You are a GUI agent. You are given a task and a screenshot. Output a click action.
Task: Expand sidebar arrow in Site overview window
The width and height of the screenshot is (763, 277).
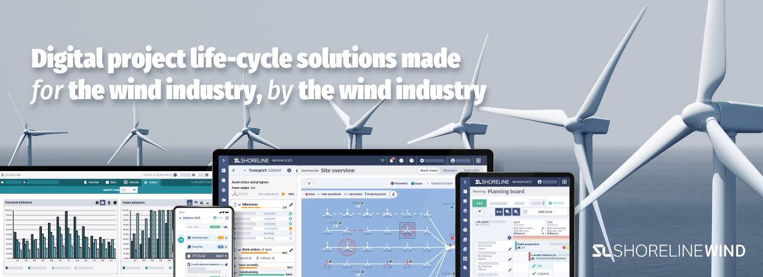(223, 160)
